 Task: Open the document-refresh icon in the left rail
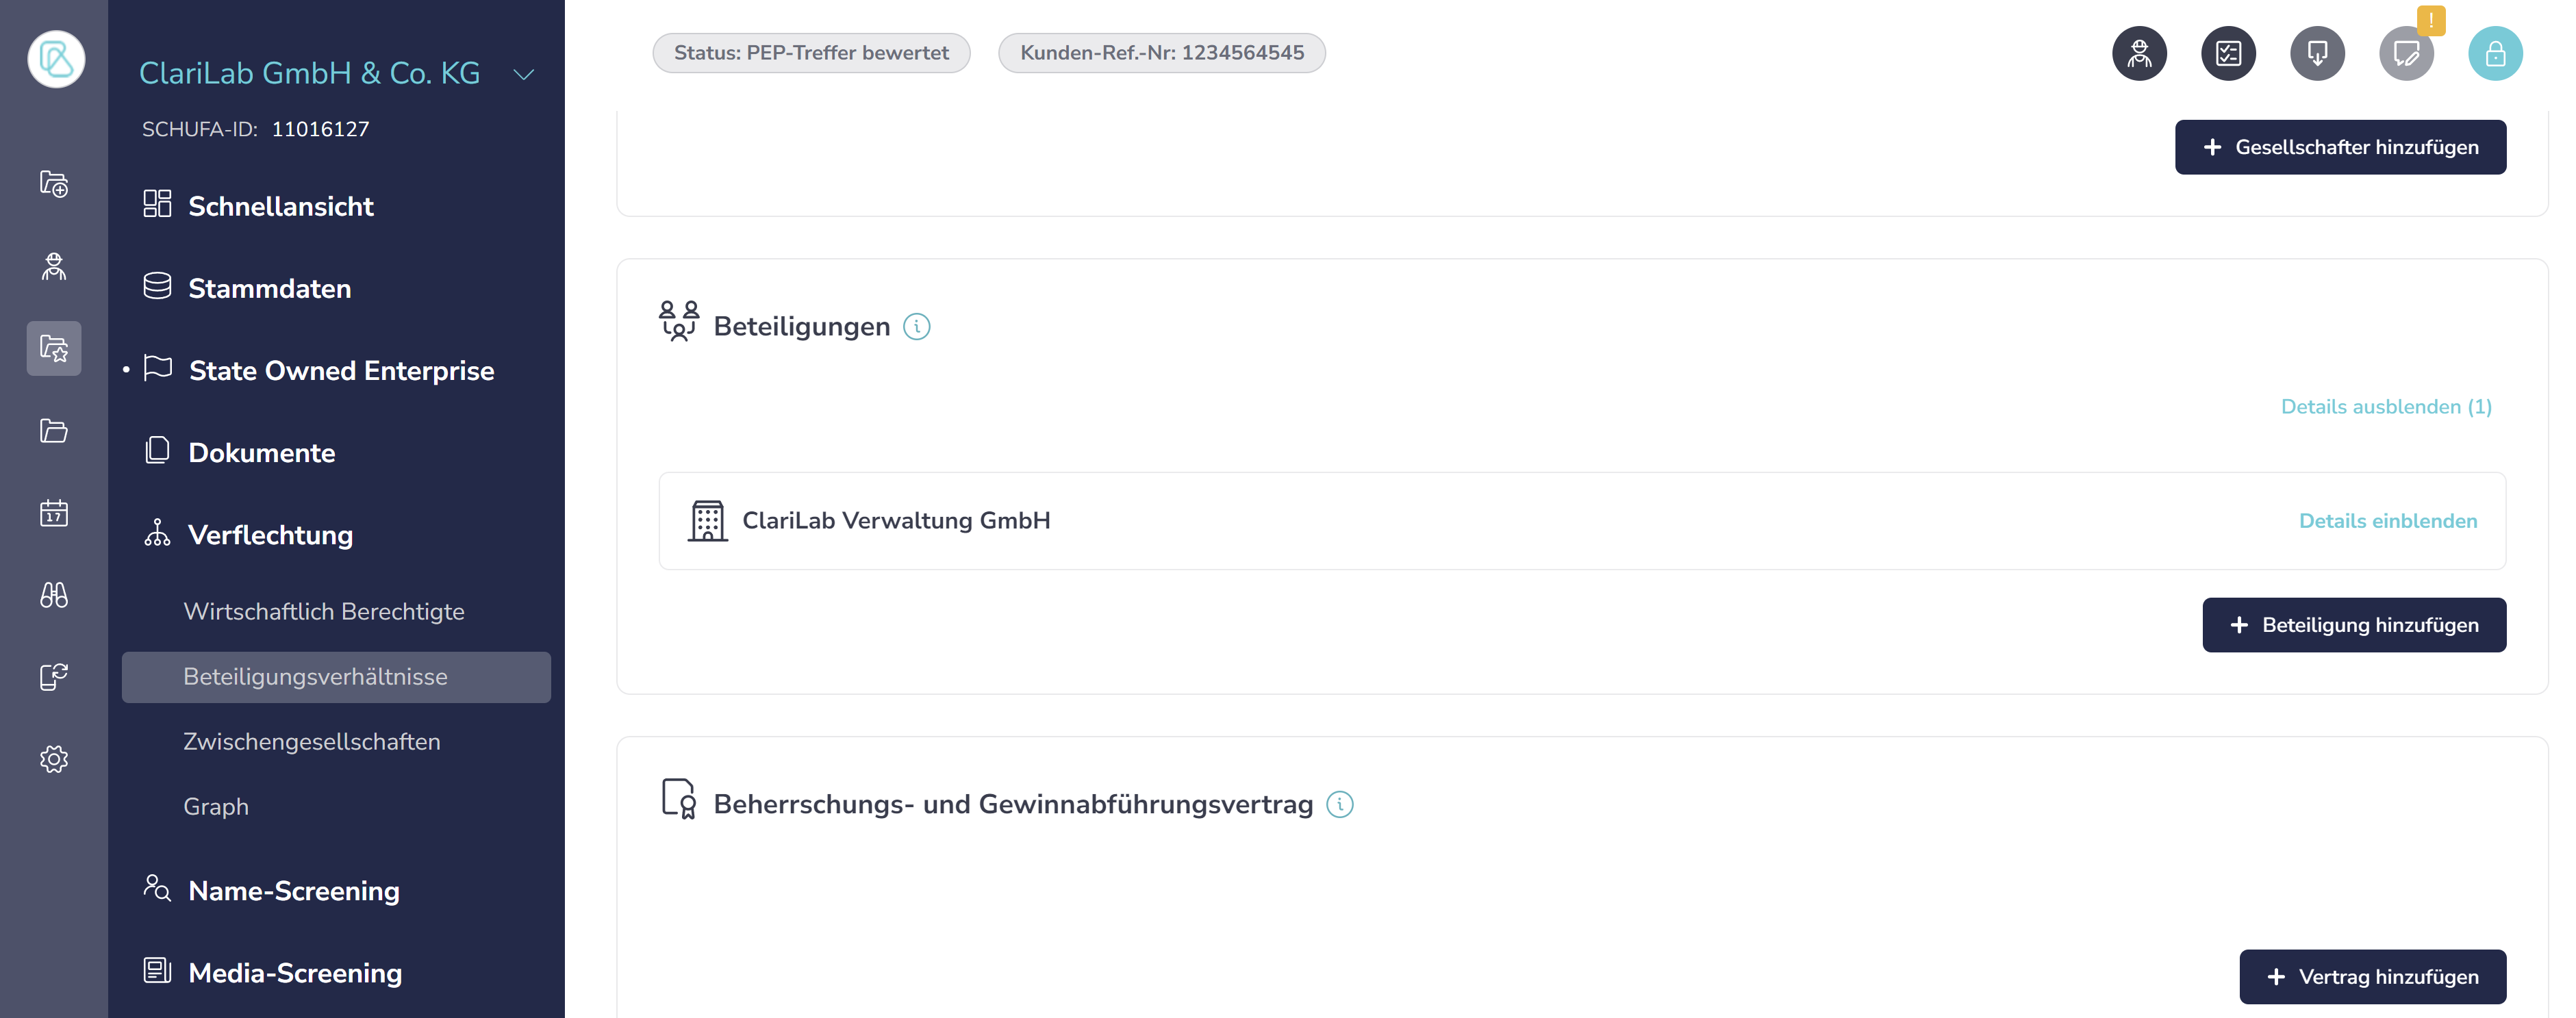pos(54,677)
